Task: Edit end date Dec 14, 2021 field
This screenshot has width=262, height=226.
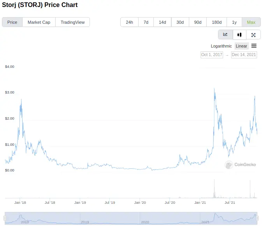Action: (x=244, y=55)
